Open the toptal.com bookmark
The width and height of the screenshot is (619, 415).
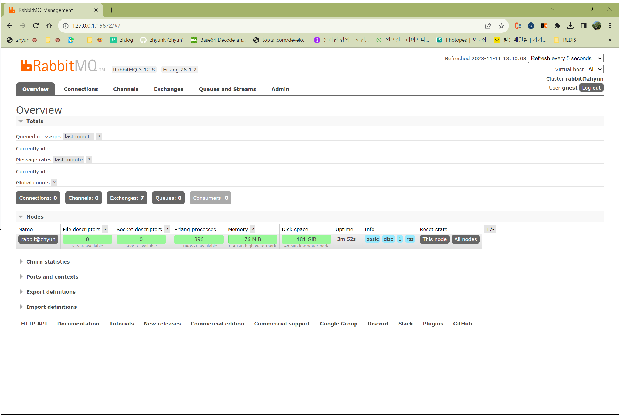click(x=280, y=40)
